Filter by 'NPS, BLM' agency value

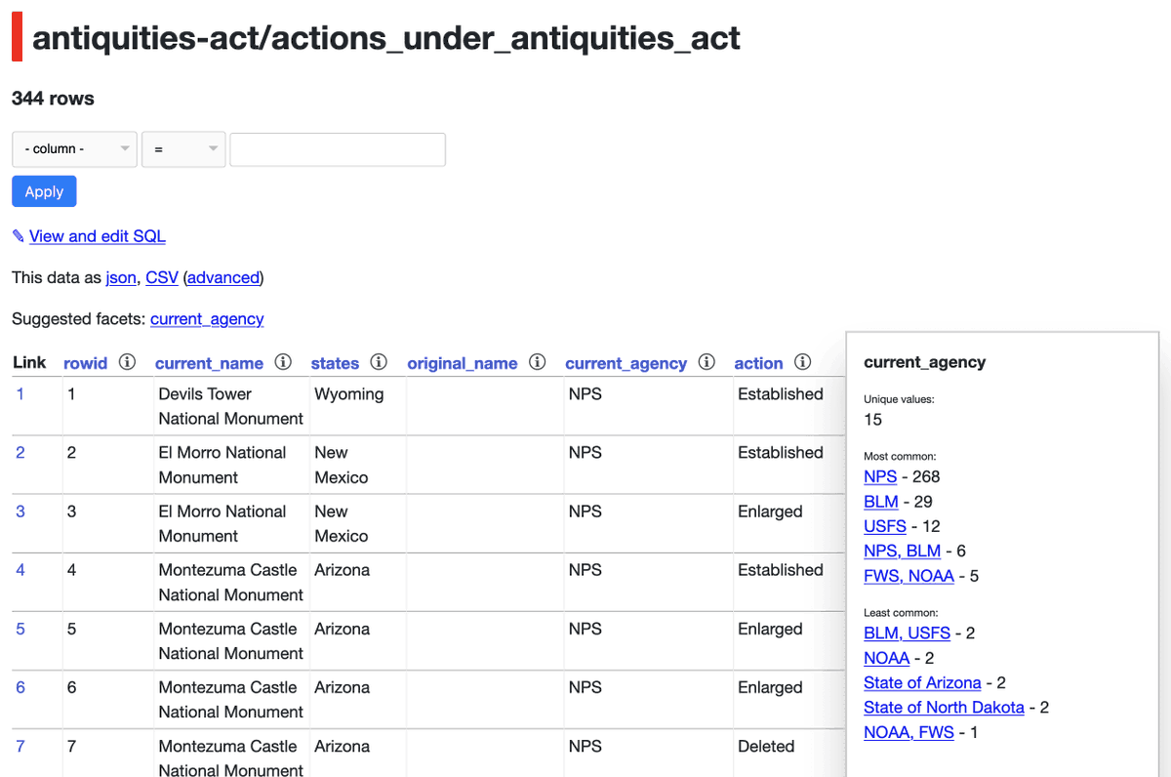(x=903, y=551)
